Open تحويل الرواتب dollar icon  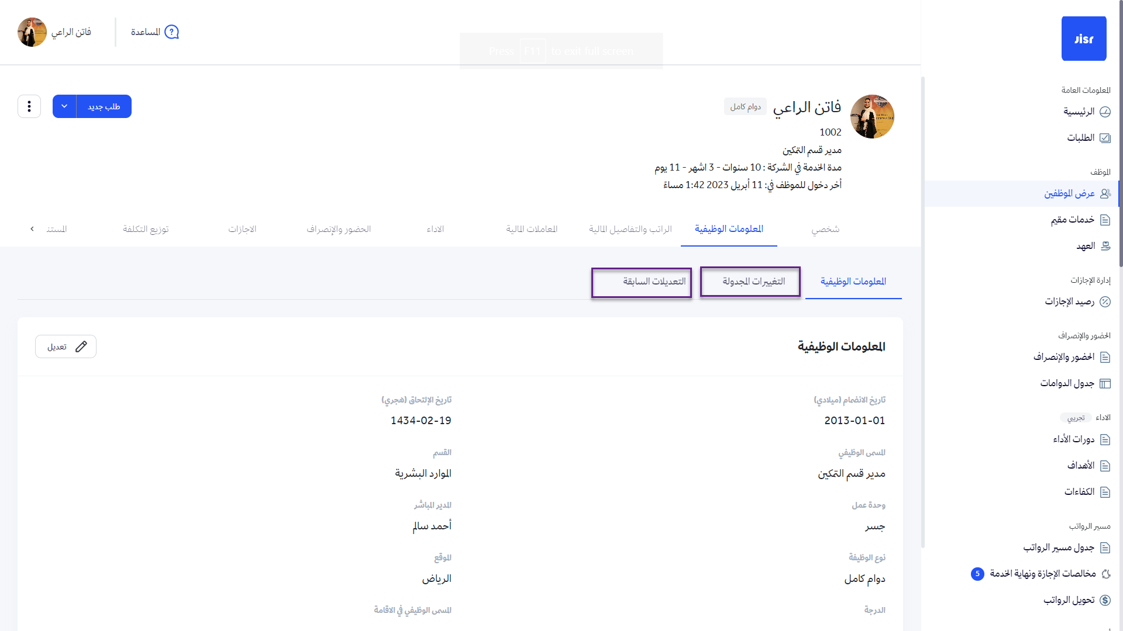tap(1105, 600)
